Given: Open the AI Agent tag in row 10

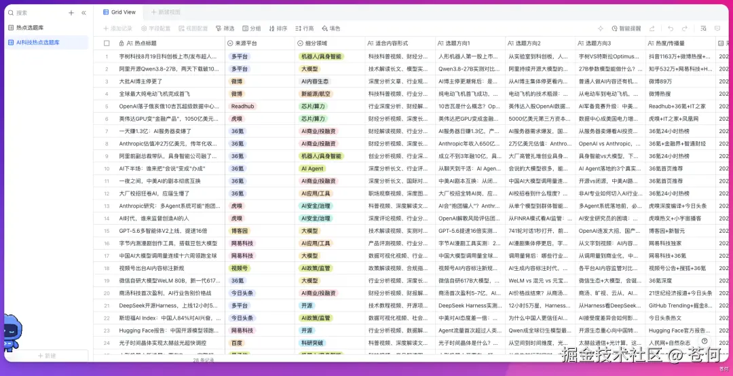Looking at the screenshot, I should (312, 168).
